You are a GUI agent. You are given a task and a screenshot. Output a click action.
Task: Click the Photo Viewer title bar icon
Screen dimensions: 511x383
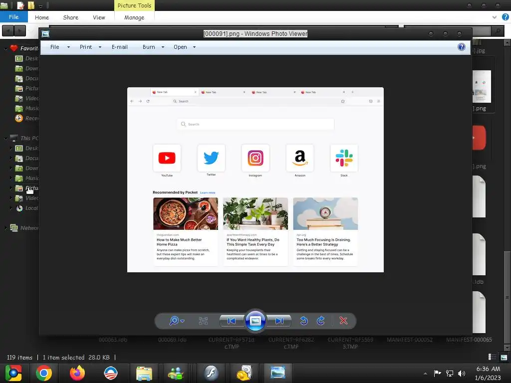point(45,33)
